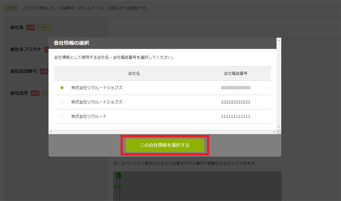This screenshot has width=341, height=201.
Task: Select radio for phone number 222222222222
Action: coord(62,102)
